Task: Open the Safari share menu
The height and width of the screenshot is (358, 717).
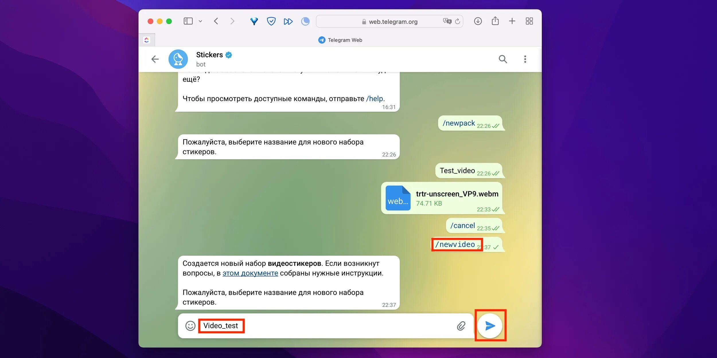Action: click(495, 21)
